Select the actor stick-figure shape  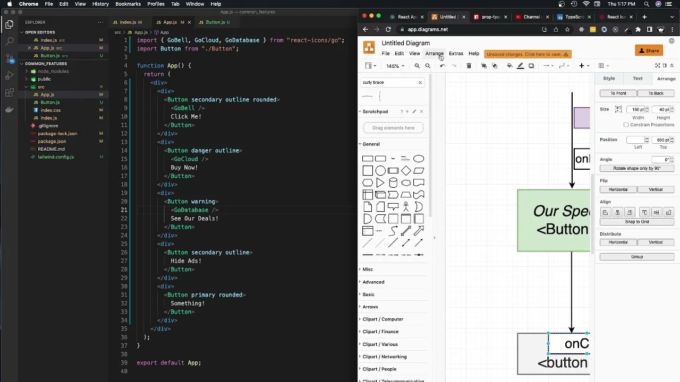pos(406,206)
